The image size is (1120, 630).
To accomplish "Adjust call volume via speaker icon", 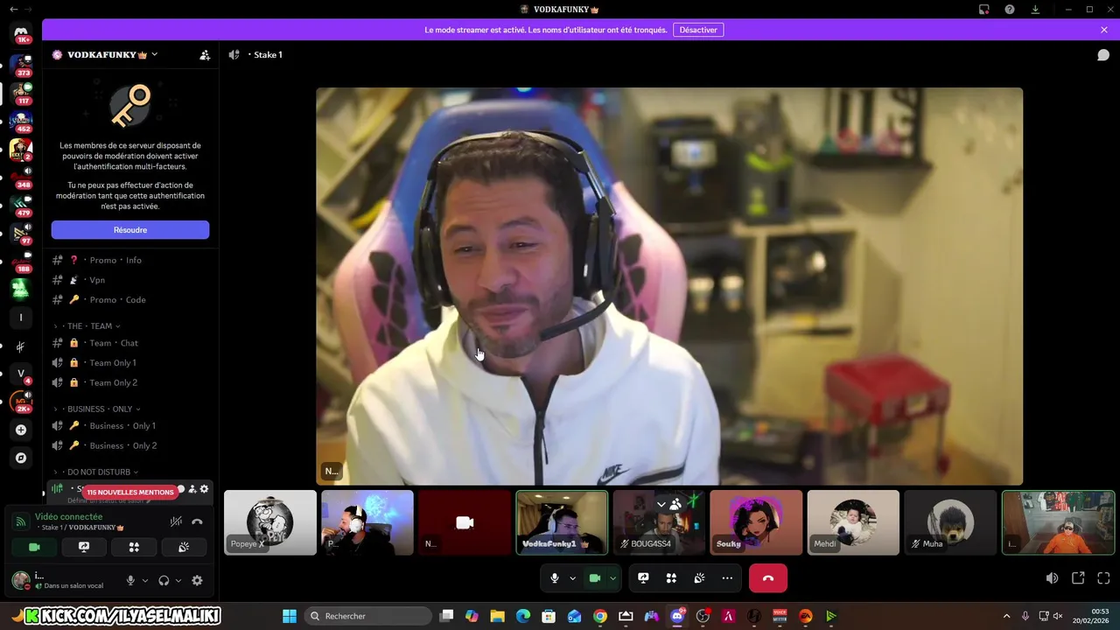I will coord(1052,577).
